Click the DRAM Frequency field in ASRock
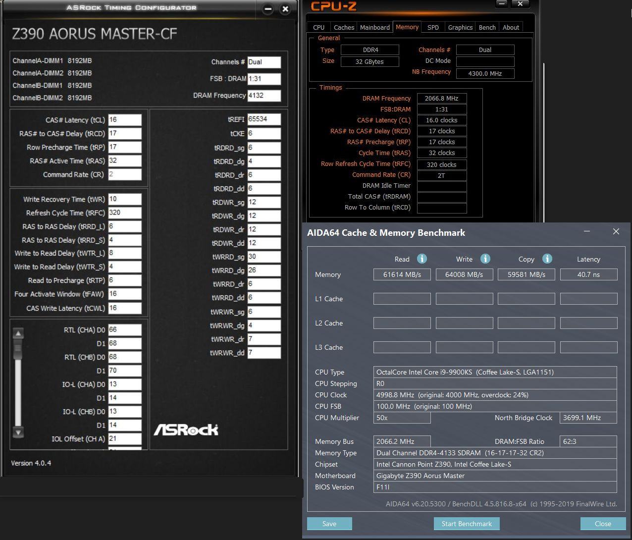The width and height of the screenshot is (632, 540). click(x=264, y=96)
